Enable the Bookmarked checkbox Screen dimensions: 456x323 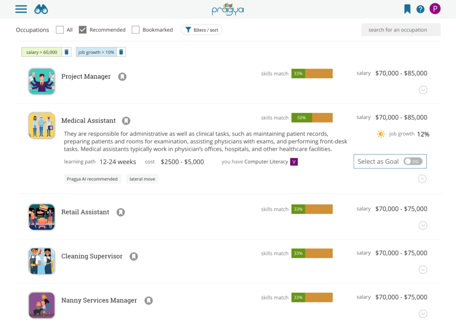pyautogui.click(x=136, y=30)
